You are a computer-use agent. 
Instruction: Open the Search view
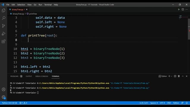click(4, 18)
